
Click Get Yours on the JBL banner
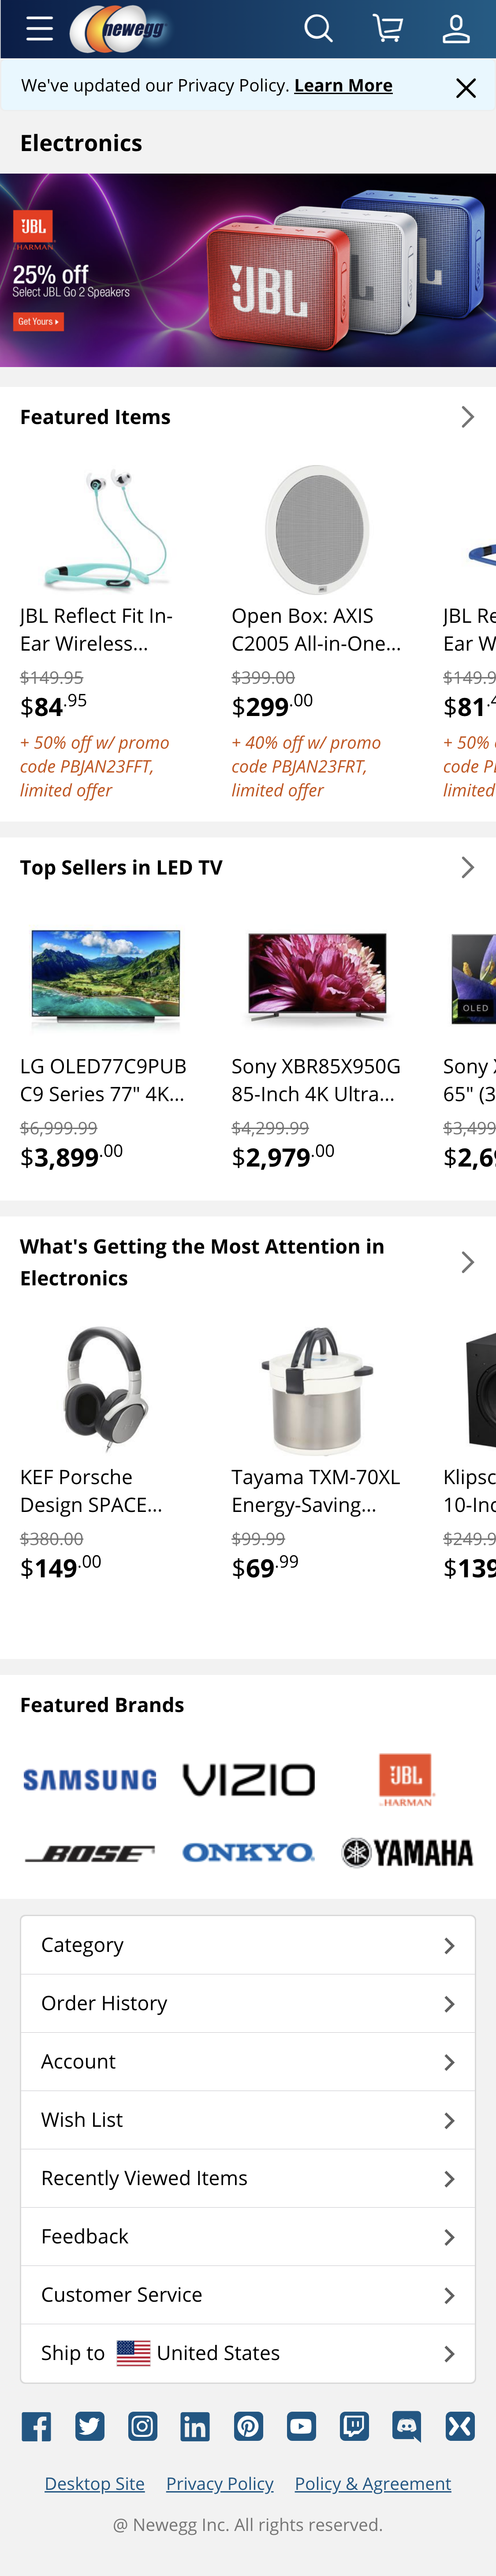coord(39,322)
